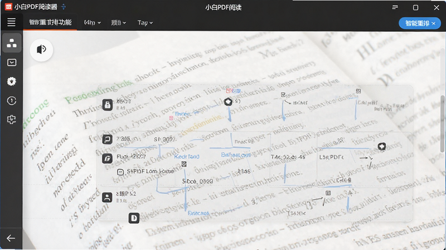Click the document page icon at the panel bottom

click(x=134, y=218)
